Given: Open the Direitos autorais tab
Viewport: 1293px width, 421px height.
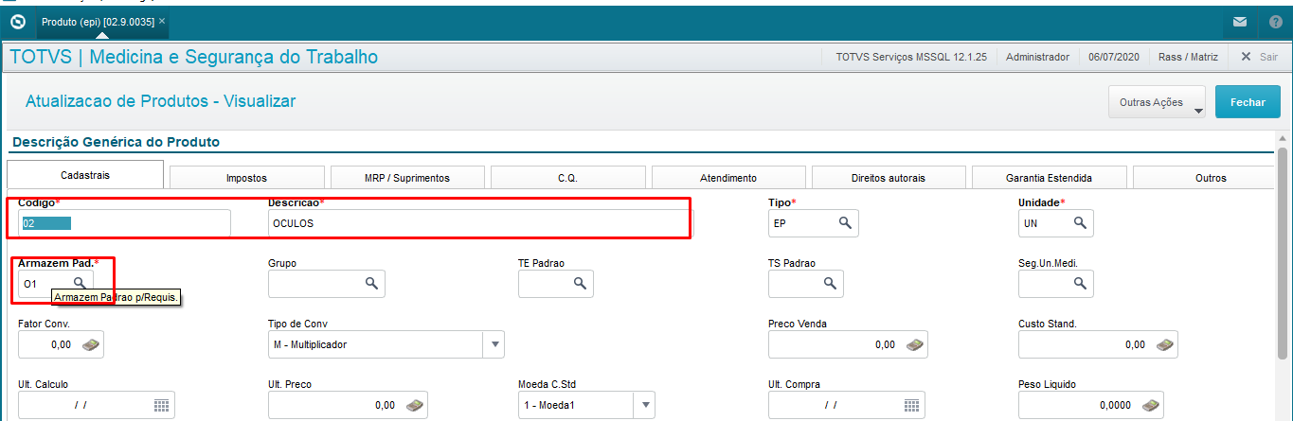Looking at the screenshot, I should (x=889, y=178).
